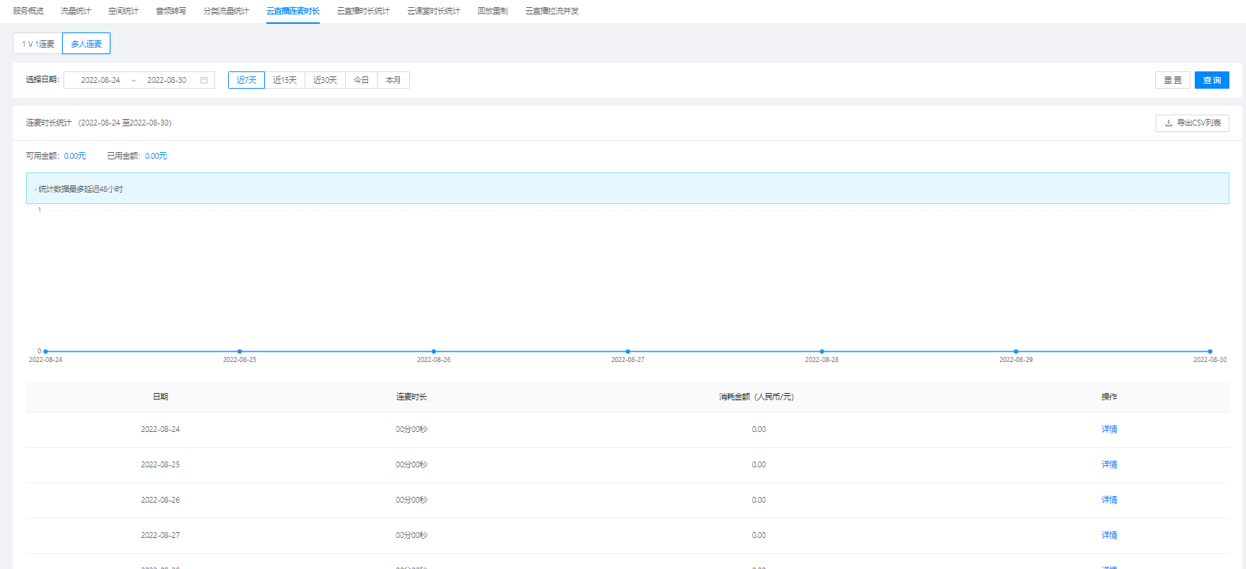
Task: Click the 连麦时长 column header
Action: (x=411, y=397)
